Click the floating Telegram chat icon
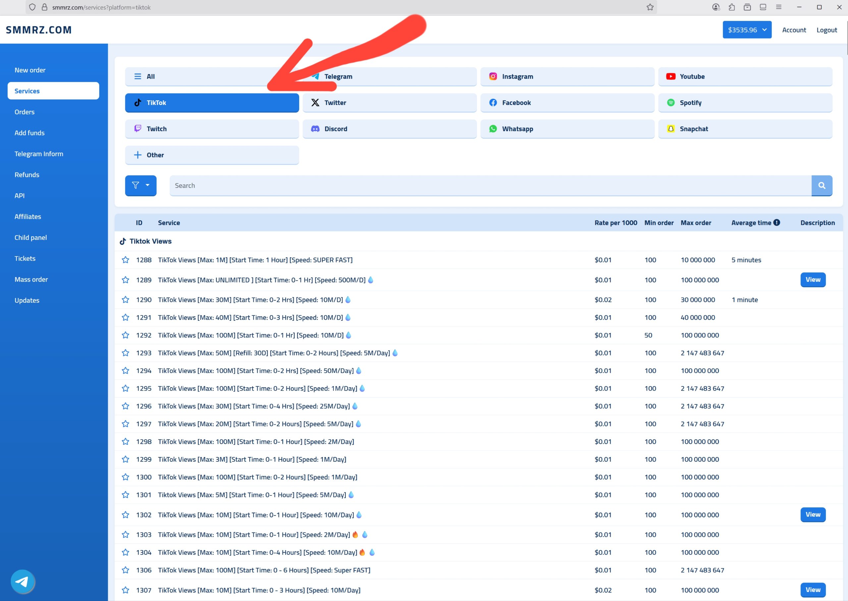Screen dimensions: 848x601 pyautogui.click(x=23, y=581)
